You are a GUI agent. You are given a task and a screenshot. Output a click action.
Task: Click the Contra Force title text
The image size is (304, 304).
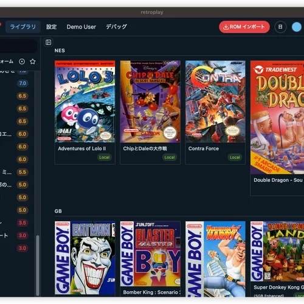[204, 148]
